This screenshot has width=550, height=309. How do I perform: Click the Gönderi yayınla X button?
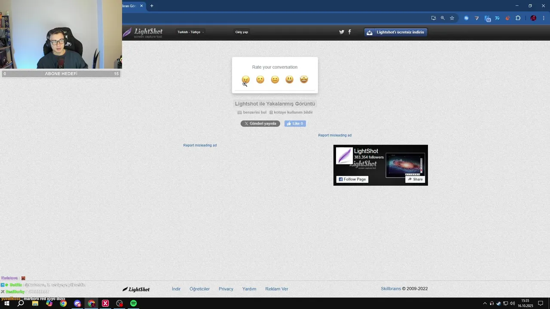[260, 124]
